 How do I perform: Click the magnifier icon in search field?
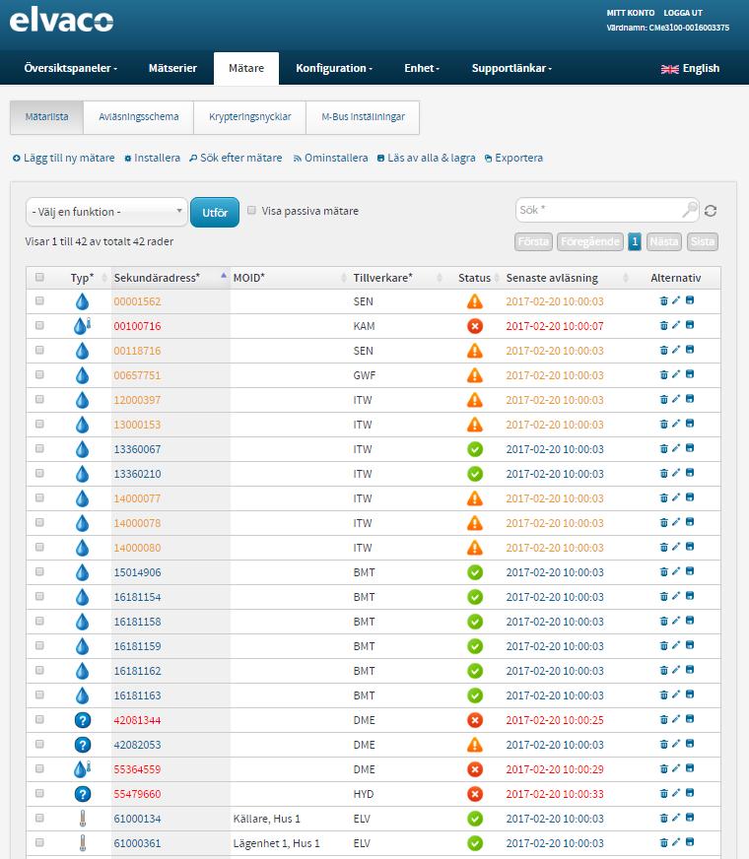coord(689,210)
